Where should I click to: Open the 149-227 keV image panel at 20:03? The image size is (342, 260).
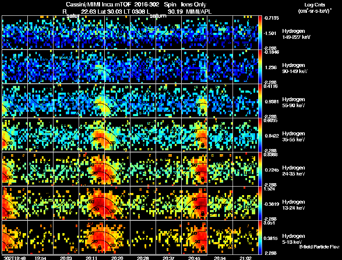click(66, 32)
